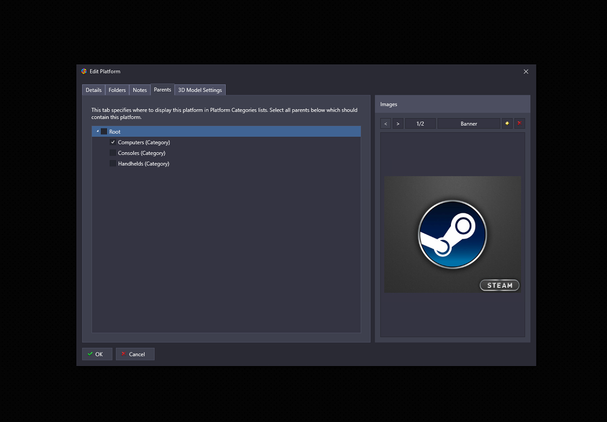Select the Parents tab
607x422 pixels.
pos(163,90)
